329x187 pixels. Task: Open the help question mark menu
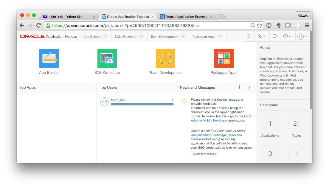287,37
